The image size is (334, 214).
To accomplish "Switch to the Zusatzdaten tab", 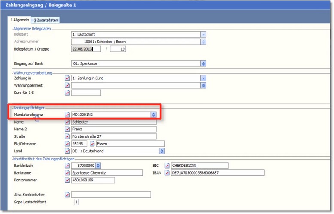I will (x=46, y=20).
